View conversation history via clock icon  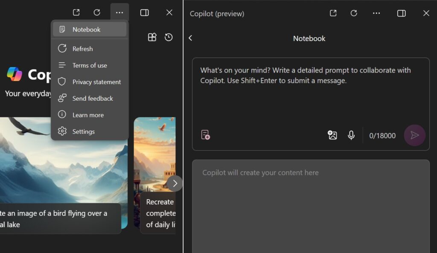[169, 37]
